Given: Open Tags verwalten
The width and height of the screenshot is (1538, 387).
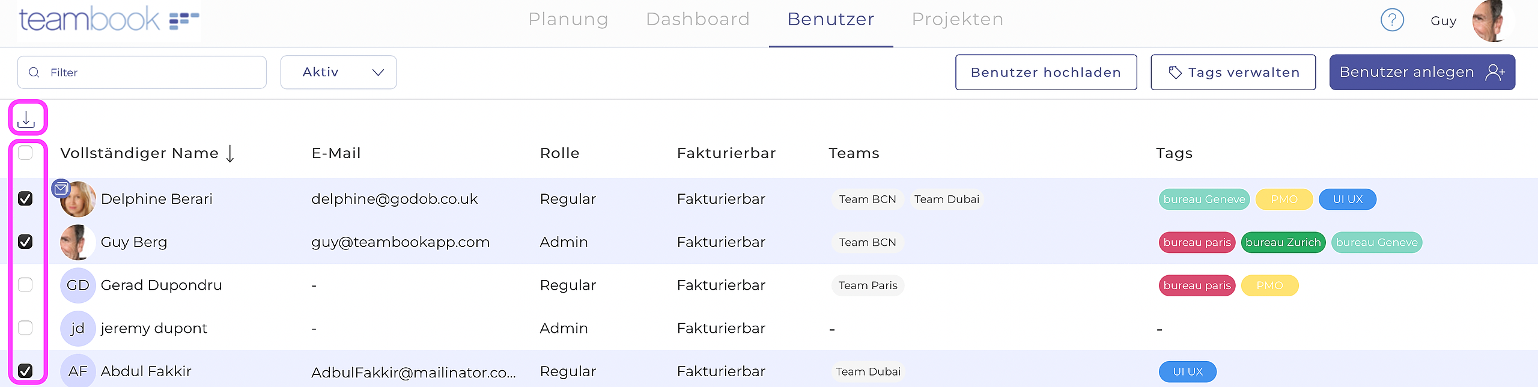Looking at the screenshot, I should click(1233, 73).
